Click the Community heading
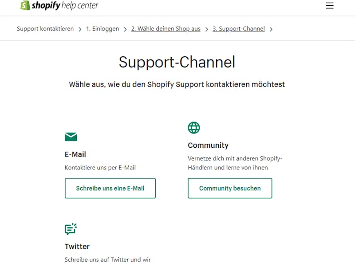Viewport: 355px width, 264px height. [208, 146]
